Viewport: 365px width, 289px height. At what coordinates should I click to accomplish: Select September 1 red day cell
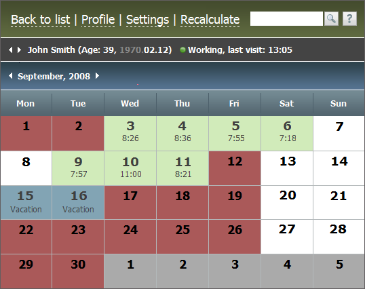[26, 134]
